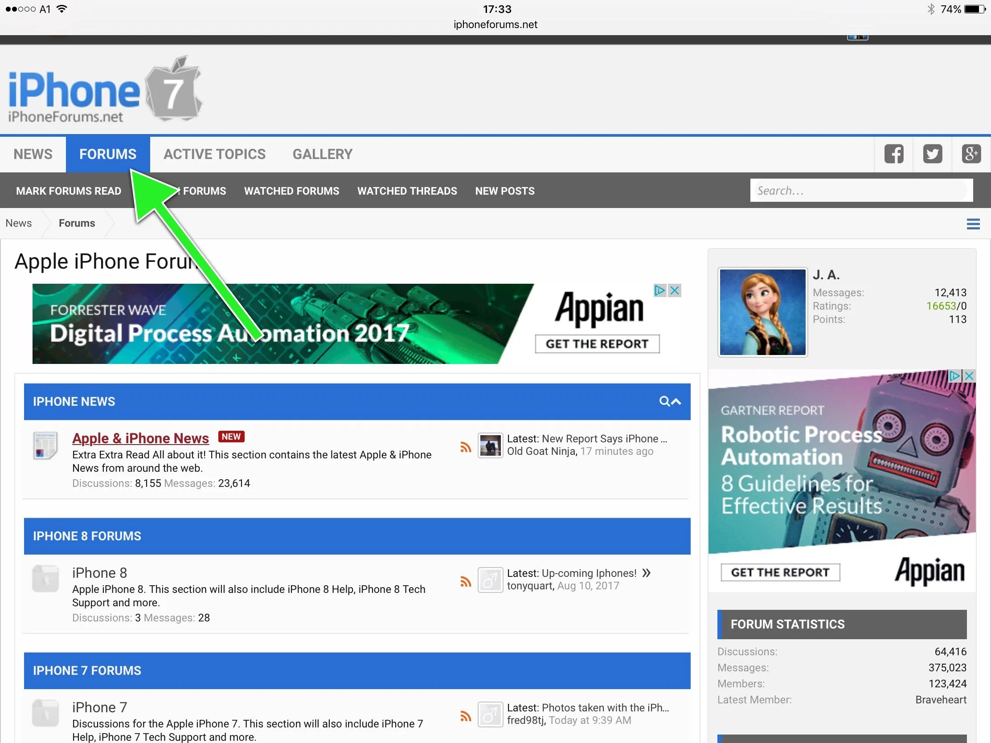Collapse the iPhone News category
991x743 pixels.
(676, 402)
